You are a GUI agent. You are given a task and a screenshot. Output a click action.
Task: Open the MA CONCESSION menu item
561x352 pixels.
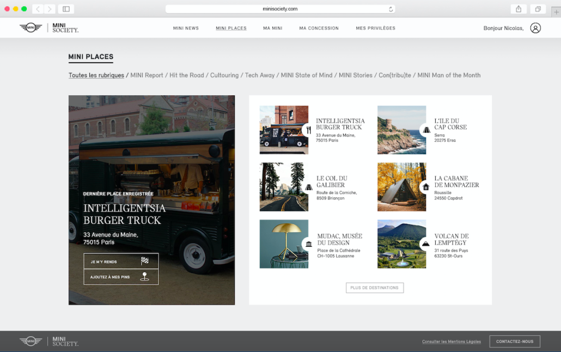[x=319, y=28]
